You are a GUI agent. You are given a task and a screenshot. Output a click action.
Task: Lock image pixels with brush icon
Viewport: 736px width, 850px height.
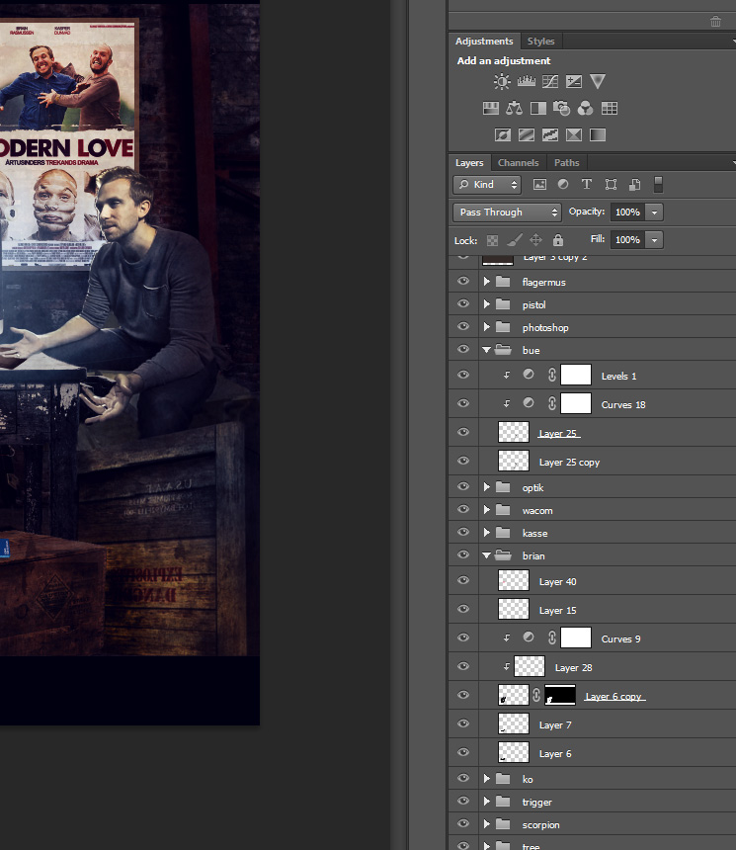(x=515, y=239)
